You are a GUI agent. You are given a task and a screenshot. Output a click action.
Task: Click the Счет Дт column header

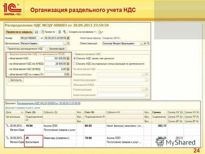tap(34, 112)
